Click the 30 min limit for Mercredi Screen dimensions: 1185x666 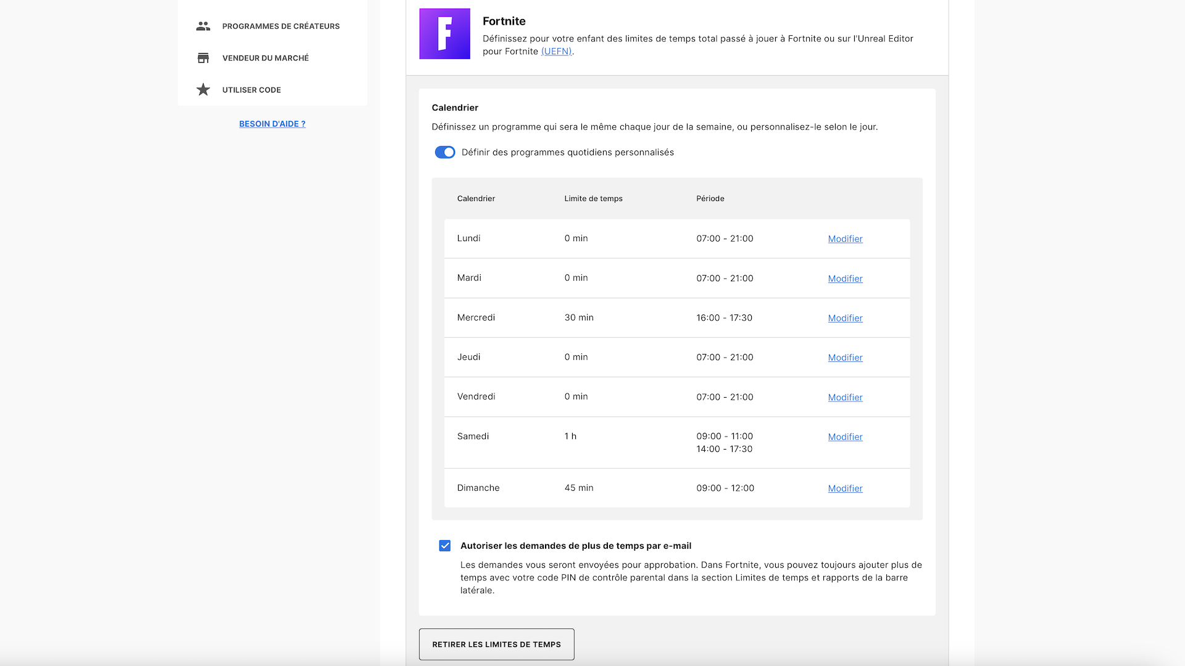[x=578, y=318]
